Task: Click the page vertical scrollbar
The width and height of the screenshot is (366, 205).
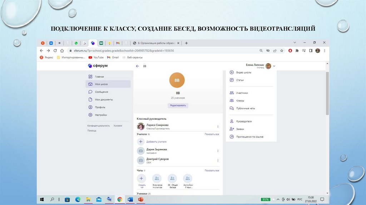Action: (327, 93)
